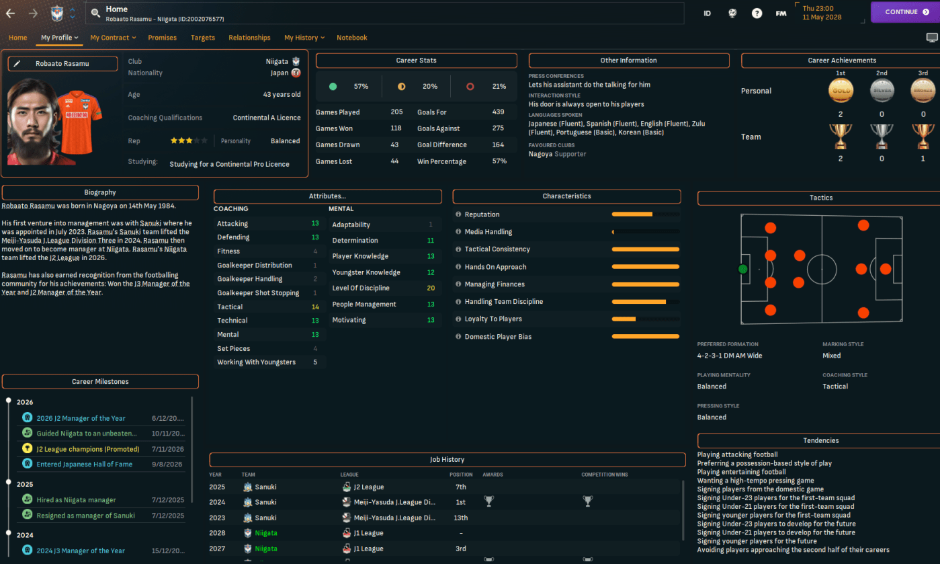
Task: Open the ID in-game editor icon
Action: 707,13
